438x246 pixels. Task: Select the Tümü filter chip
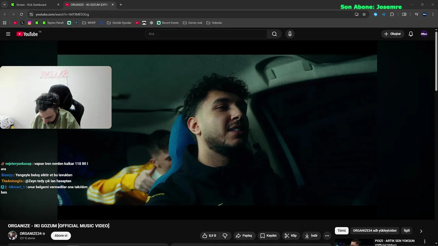click(x=342, y=231)
